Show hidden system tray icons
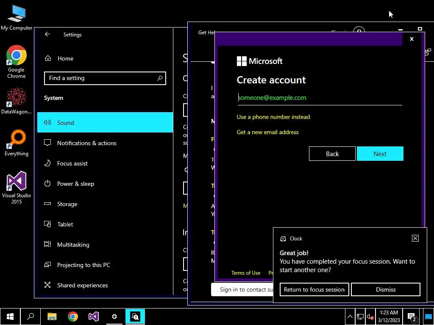434x325 pixels. click(x=350, y=317)
